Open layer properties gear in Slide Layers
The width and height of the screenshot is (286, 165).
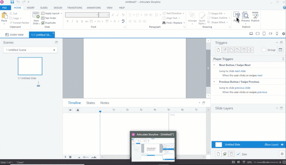point(281,154)
